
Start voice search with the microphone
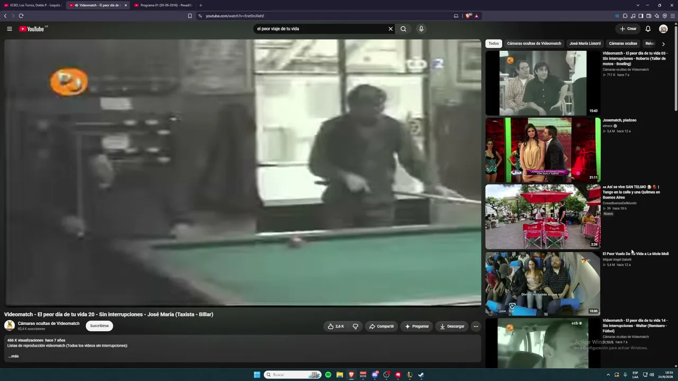click(x=421, y=29)
